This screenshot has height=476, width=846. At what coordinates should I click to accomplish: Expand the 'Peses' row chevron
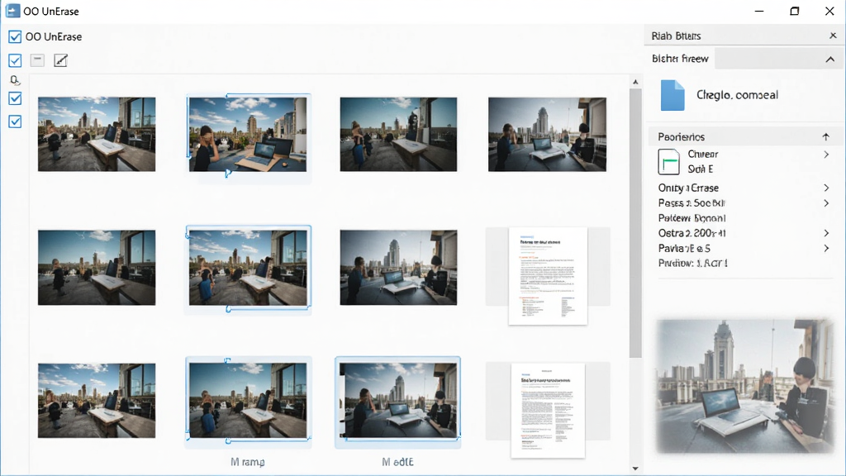pyautogui.click(x=826, y=203)
